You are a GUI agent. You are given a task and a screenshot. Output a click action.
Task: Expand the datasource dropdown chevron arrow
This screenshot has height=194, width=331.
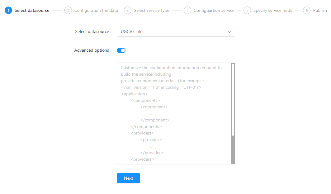(x=229, y=32)
